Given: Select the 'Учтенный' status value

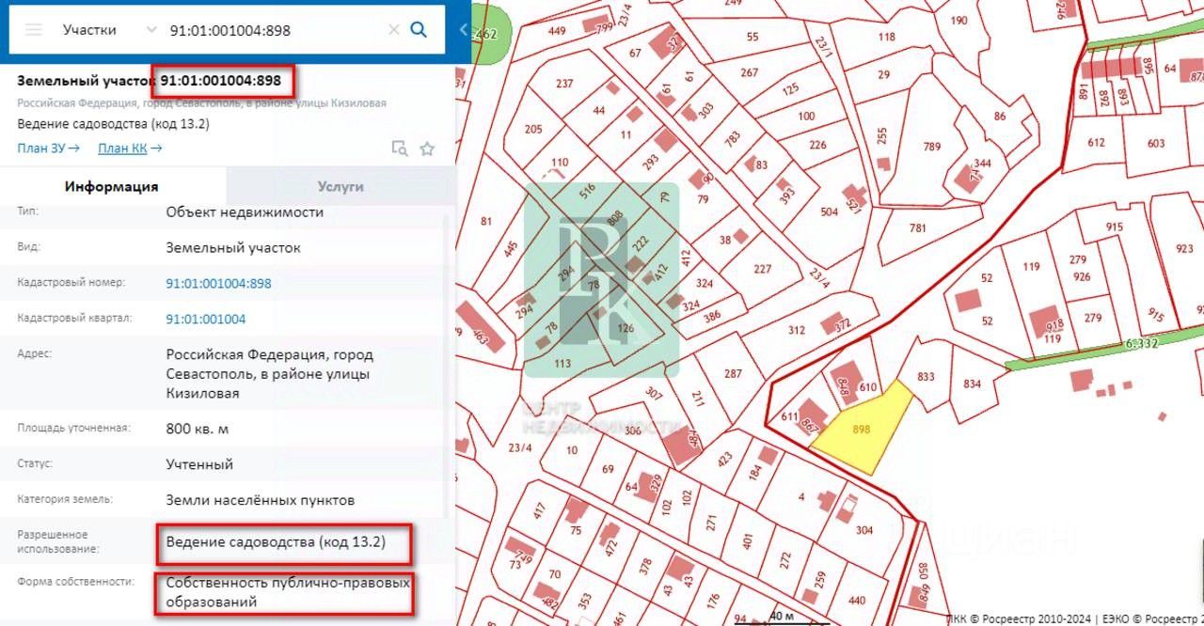Looking at the screenshot, I should tap(199, 464).
